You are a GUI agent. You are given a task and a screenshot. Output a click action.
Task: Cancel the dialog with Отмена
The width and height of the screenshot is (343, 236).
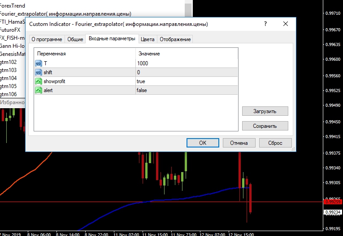click(239, 143)
